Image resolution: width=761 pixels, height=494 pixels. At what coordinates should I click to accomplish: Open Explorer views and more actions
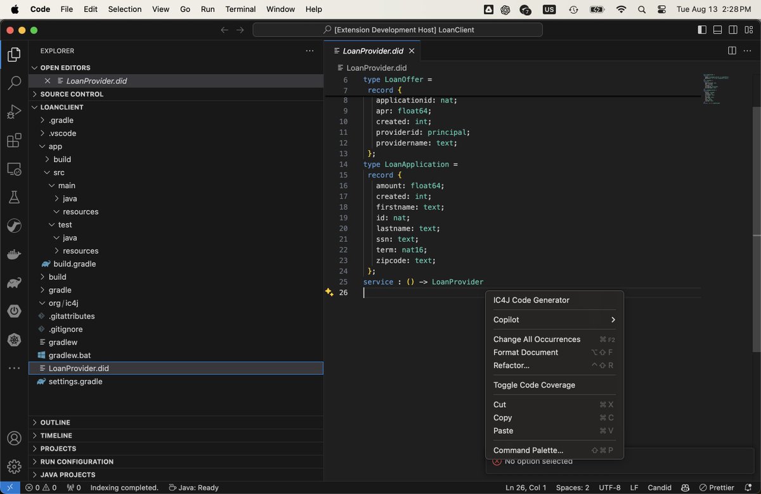(x=309, y=51)
